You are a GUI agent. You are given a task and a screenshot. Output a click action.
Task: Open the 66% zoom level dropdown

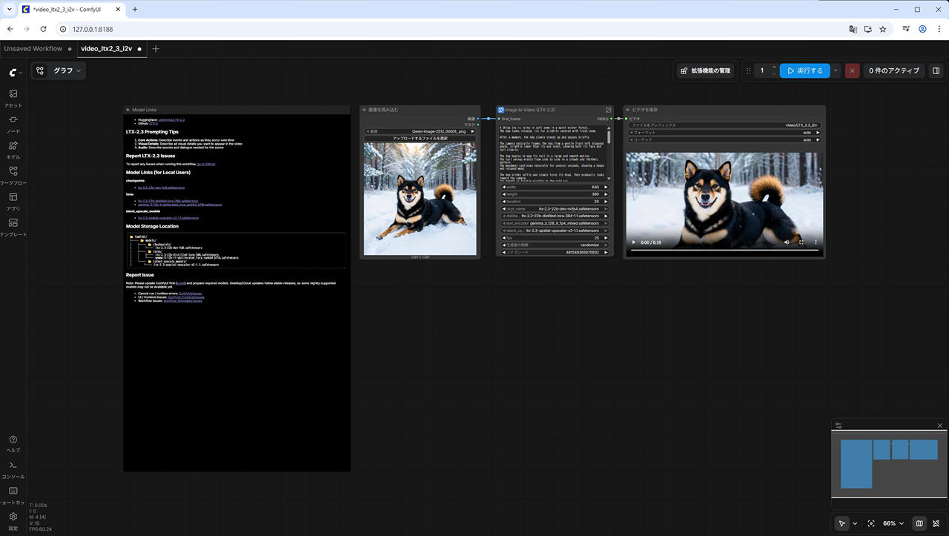(893, 523)
